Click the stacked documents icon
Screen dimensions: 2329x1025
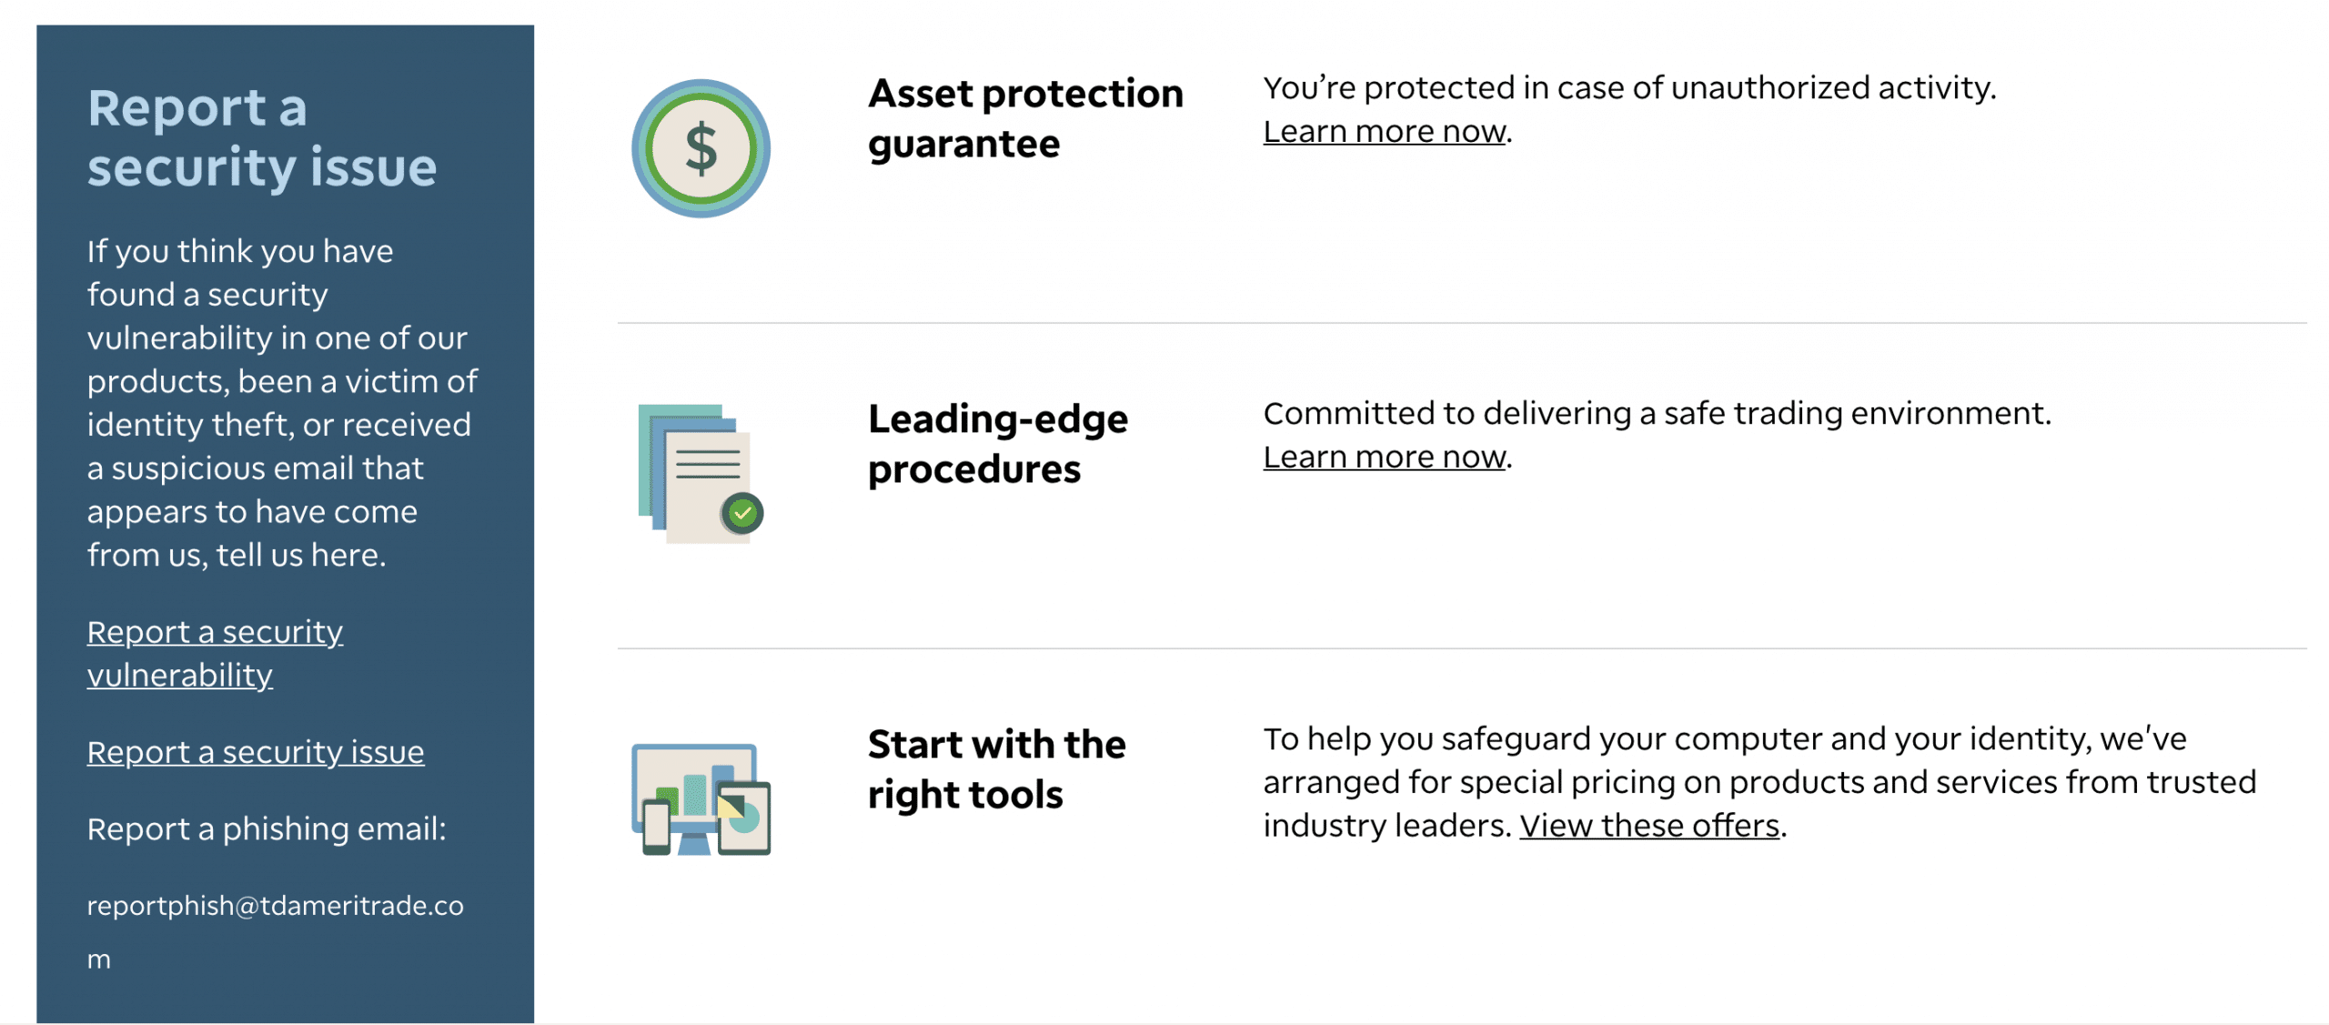click(701, 474)
